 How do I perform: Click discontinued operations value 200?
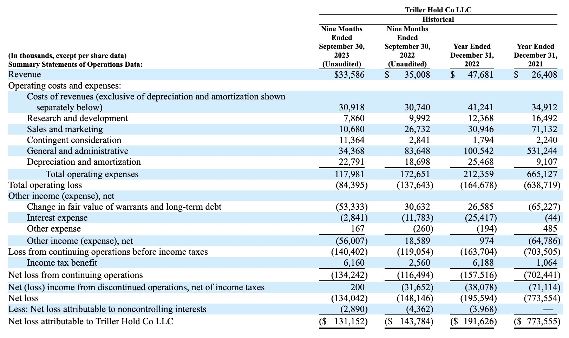tap(358, 287)
